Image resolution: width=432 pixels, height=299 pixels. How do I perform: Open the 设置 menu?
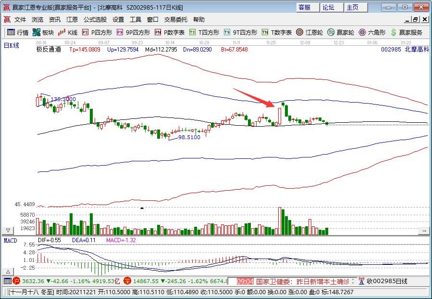pyautogui.click(x=118, y=20)
